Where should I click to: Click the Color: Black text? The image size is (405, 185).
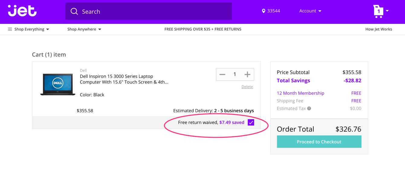coord(92,95)
